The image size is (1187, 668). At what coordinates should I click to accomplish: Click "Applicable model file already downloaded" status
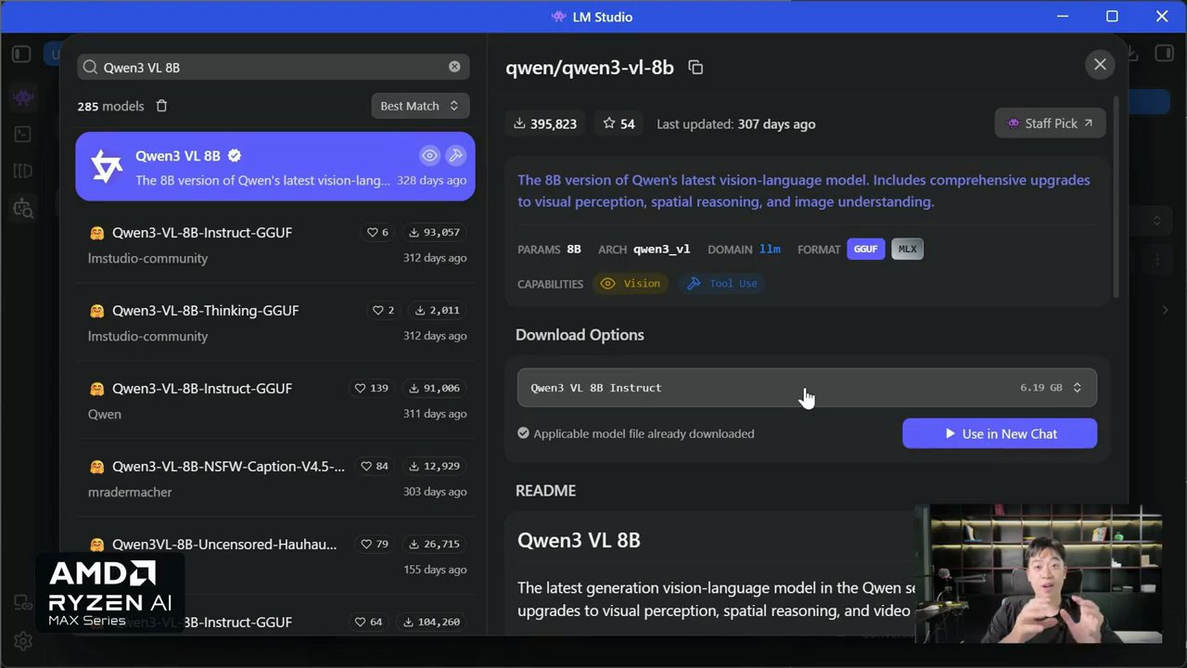[635, 433]
